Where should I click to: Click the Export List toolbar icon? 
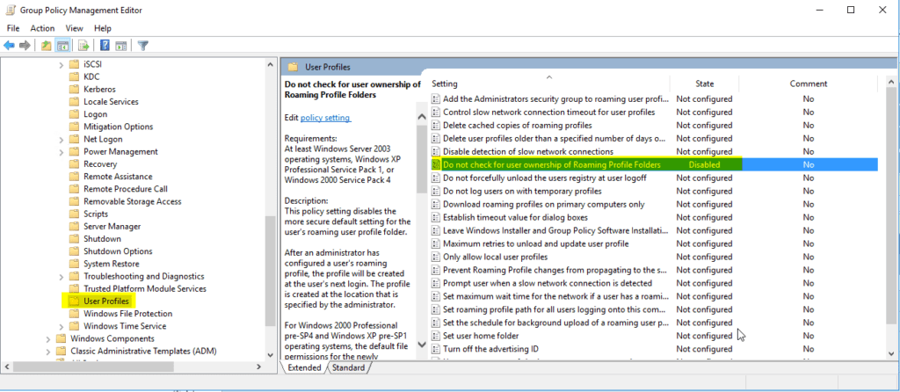click(83, 46)
